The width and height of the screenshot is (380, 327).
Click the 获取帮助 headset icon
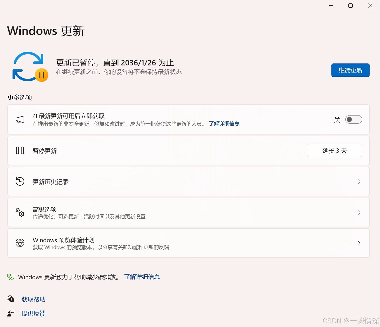11,299
